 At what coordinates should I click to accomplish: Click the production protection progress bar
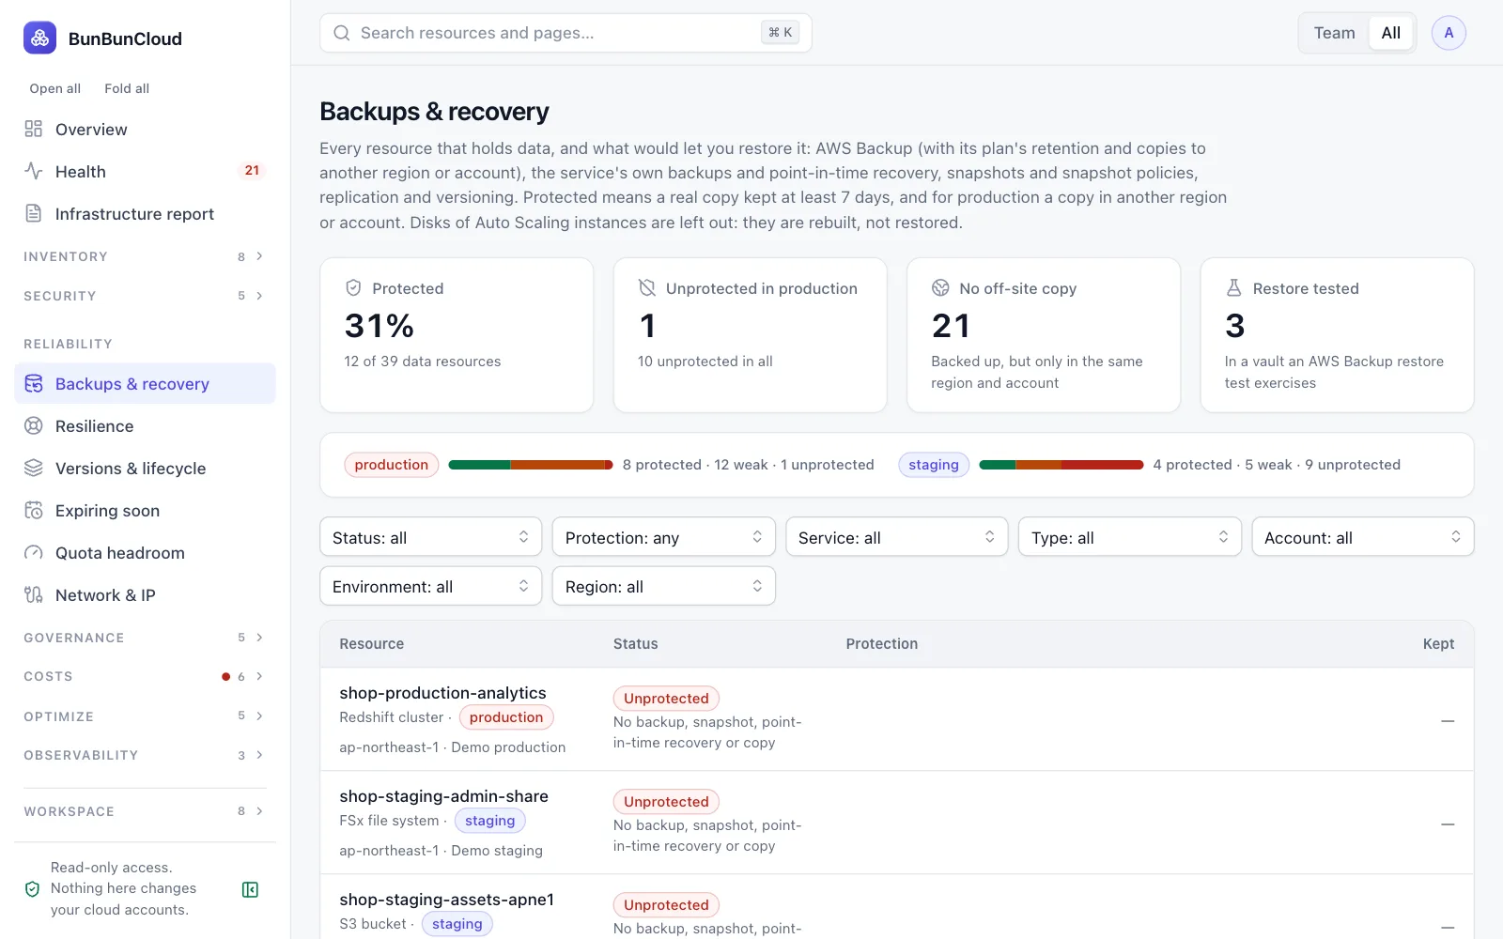click(531, 465)
